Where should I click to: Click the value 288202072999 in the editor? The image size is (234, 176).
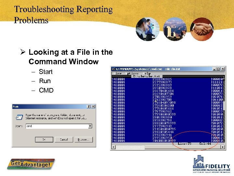164,123
